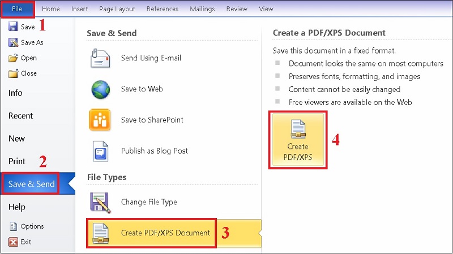The height and width of the screenshot is (254, 453).
Task: Click the 'Save & Send' heading
Action: point(112,33)
